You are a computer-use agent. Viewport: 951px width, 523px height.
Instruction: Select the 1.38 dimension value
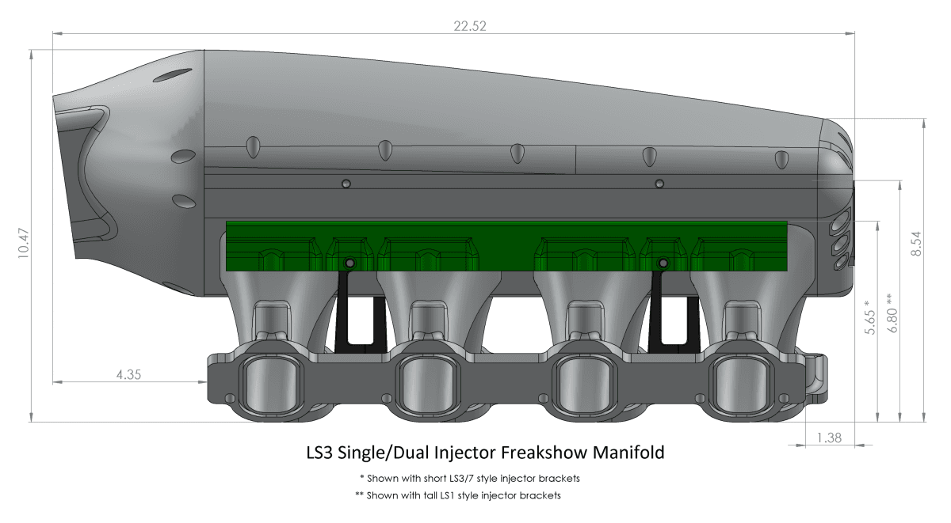pyautogui.click(x=828, y=438)
